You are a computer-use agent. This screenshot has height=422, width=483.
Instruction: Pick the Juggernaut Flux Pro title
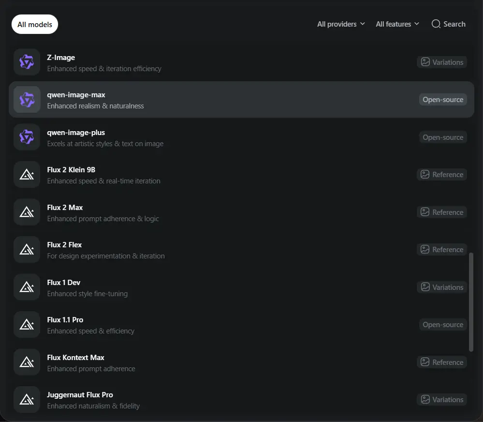tap(80, 395)
